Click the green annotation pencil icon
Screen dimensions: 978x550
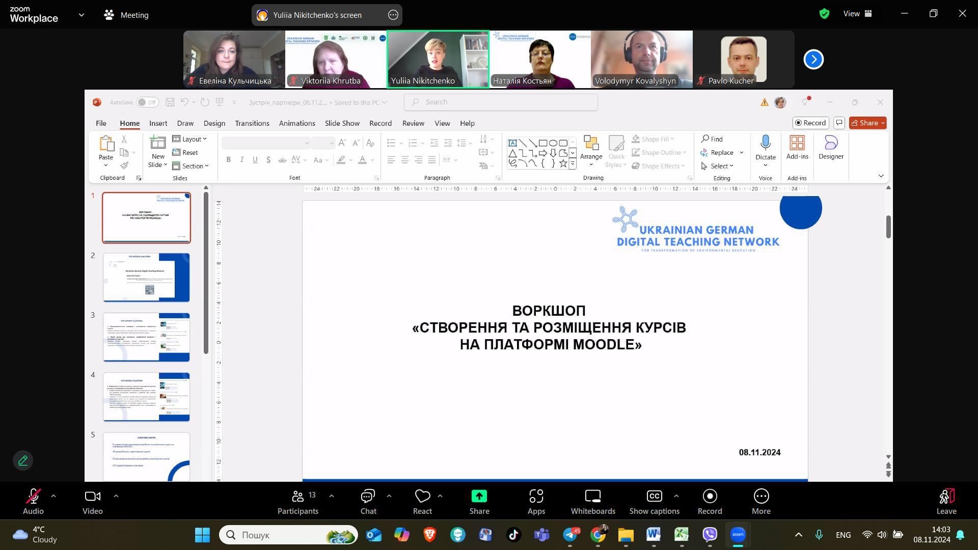point(23,460)
